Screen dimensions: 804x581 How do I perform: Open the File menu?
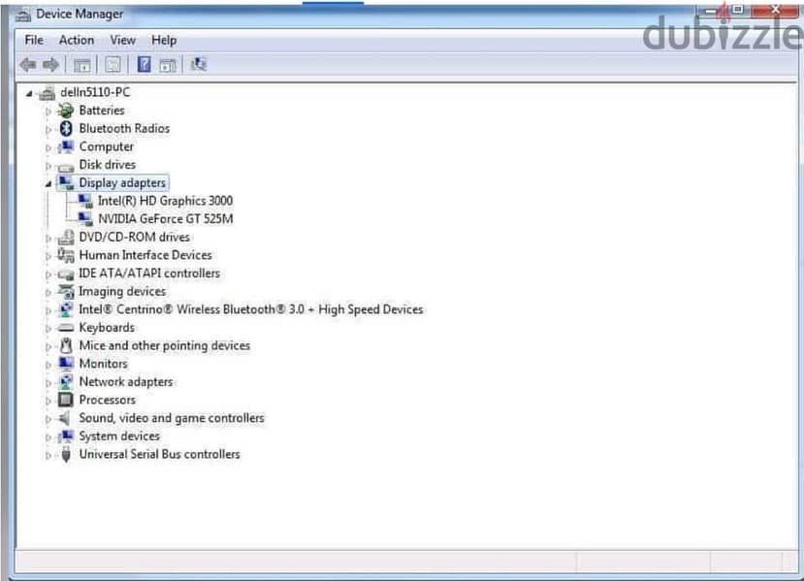(34, 40)
